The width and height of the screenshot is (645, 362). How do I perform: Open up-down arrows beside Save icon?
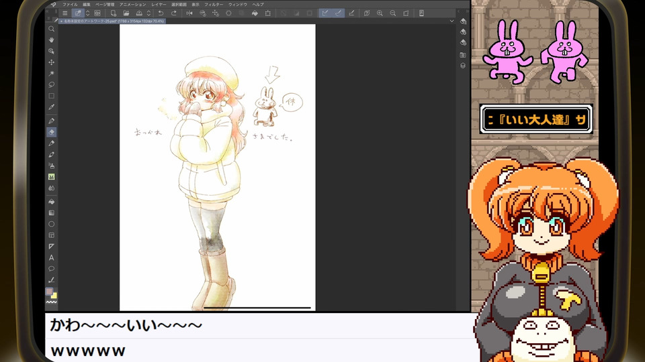click(148, 13)
